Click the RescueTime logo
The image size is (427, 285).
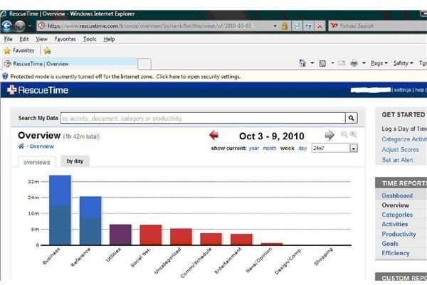coord(38,90)
